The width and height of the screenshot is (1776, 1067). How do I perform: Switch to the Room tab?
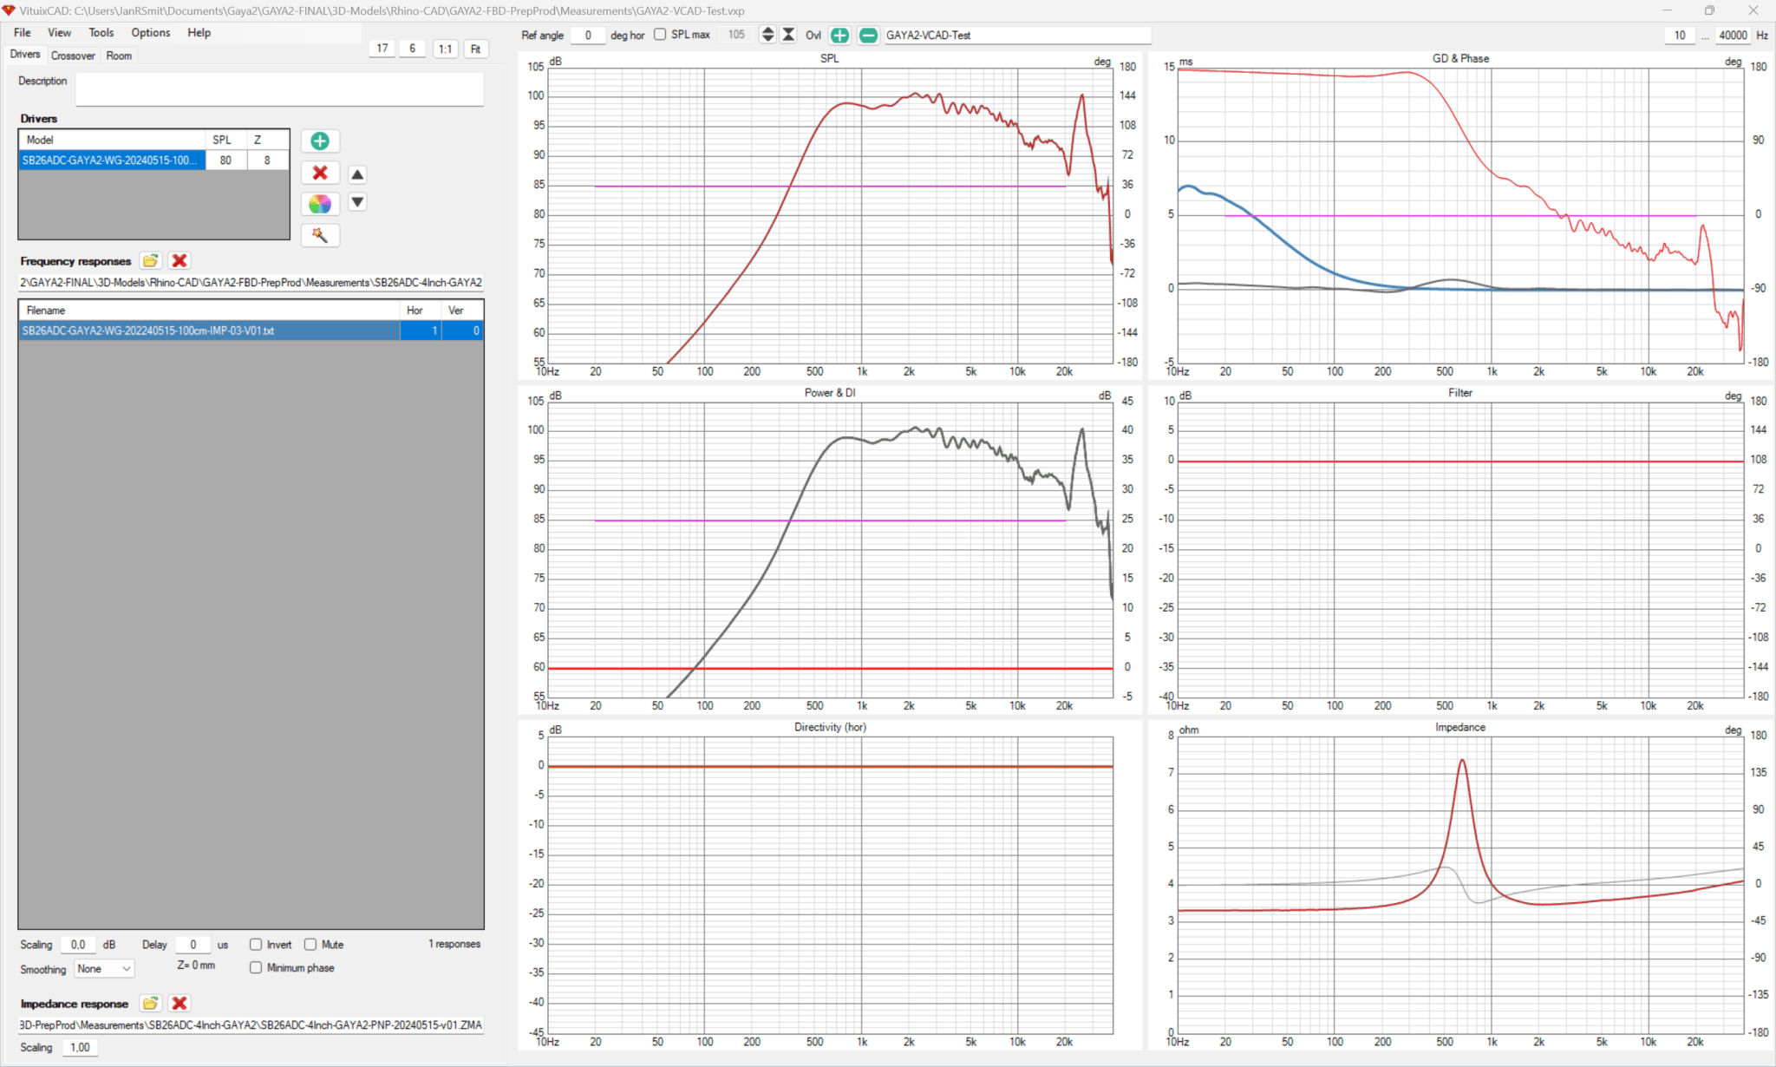119,56
